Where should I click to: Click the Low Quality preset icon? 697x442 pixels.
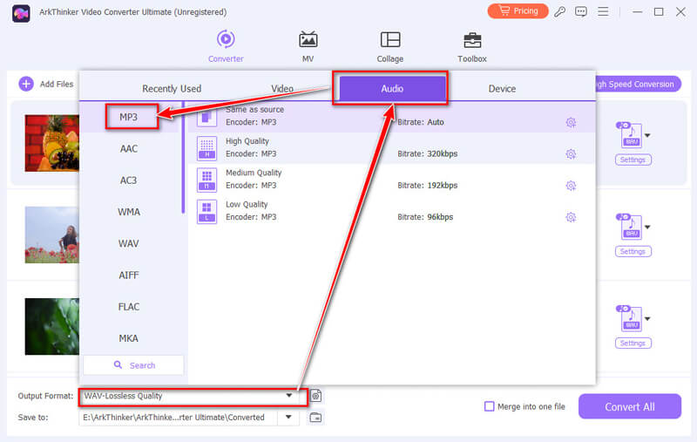(206, 211)
